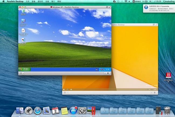This screenshot has height=117, width=175.
Task: Open File Explorer in the Windows 8 taskbar
Action: pos(71,89)
